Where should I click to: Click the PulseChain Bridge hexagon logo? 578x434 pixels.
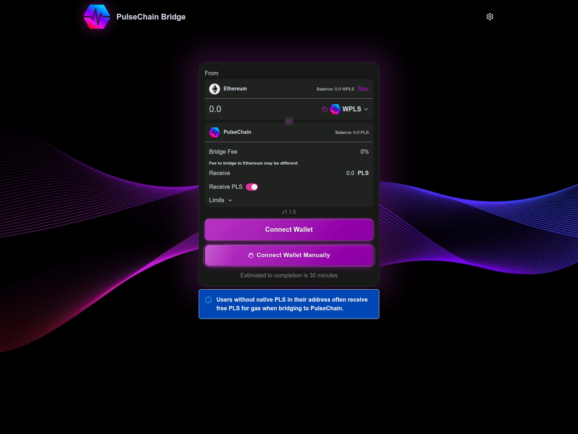[97, 17]
